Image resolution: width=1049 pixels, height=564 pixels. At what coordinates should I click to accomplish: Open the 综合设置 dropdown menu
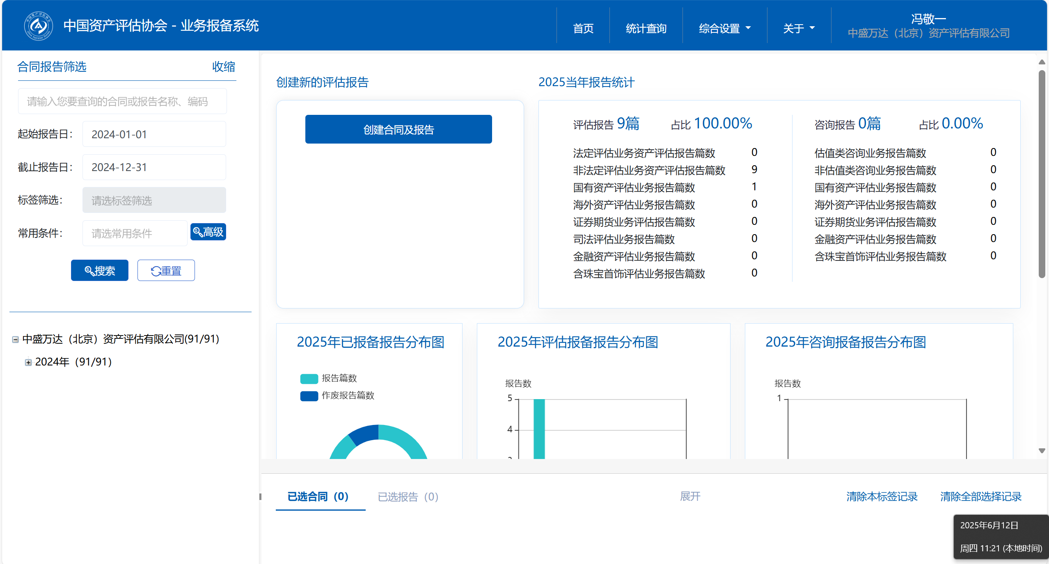pos(725,28)
